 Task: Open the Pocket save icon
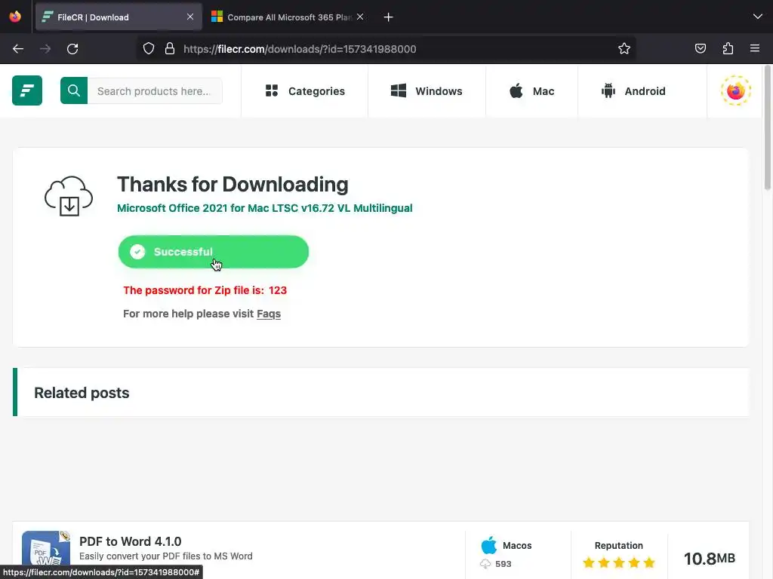point(700,48)
